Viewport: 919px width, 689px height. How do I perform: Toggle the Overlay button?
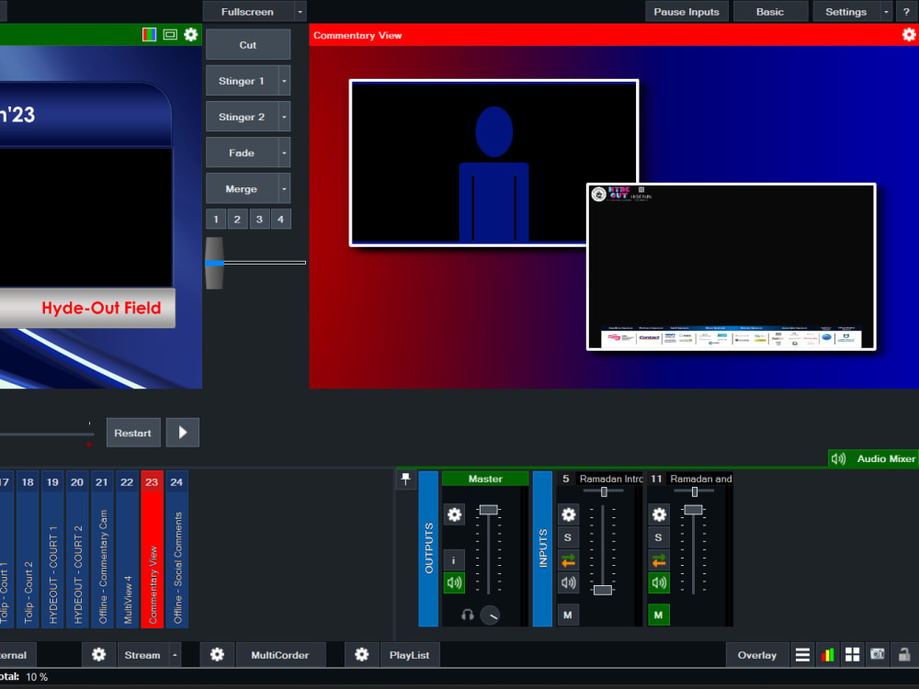point(756,655)
